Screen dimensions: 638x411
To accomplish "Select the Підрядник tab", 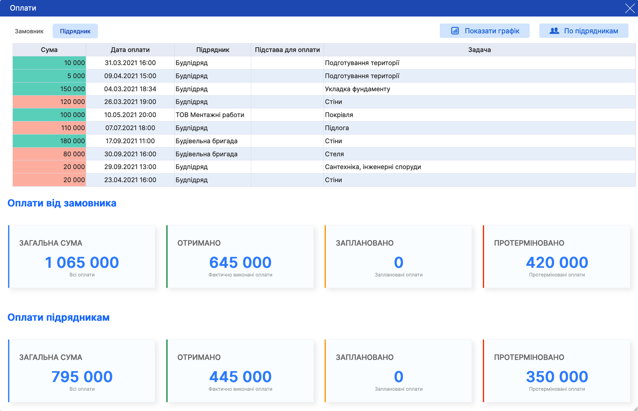I will pos(75,31).
